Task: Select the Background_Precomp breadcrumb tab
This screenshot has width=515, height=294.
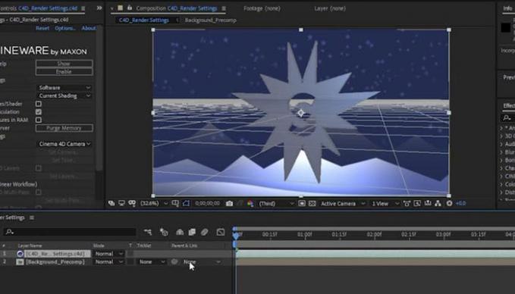Action: coord(211,20)
